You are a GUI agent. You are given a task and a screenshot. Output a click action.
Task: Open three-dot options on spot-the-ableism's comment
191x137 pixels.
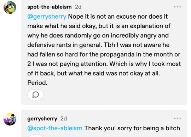(x=178, y=7)
